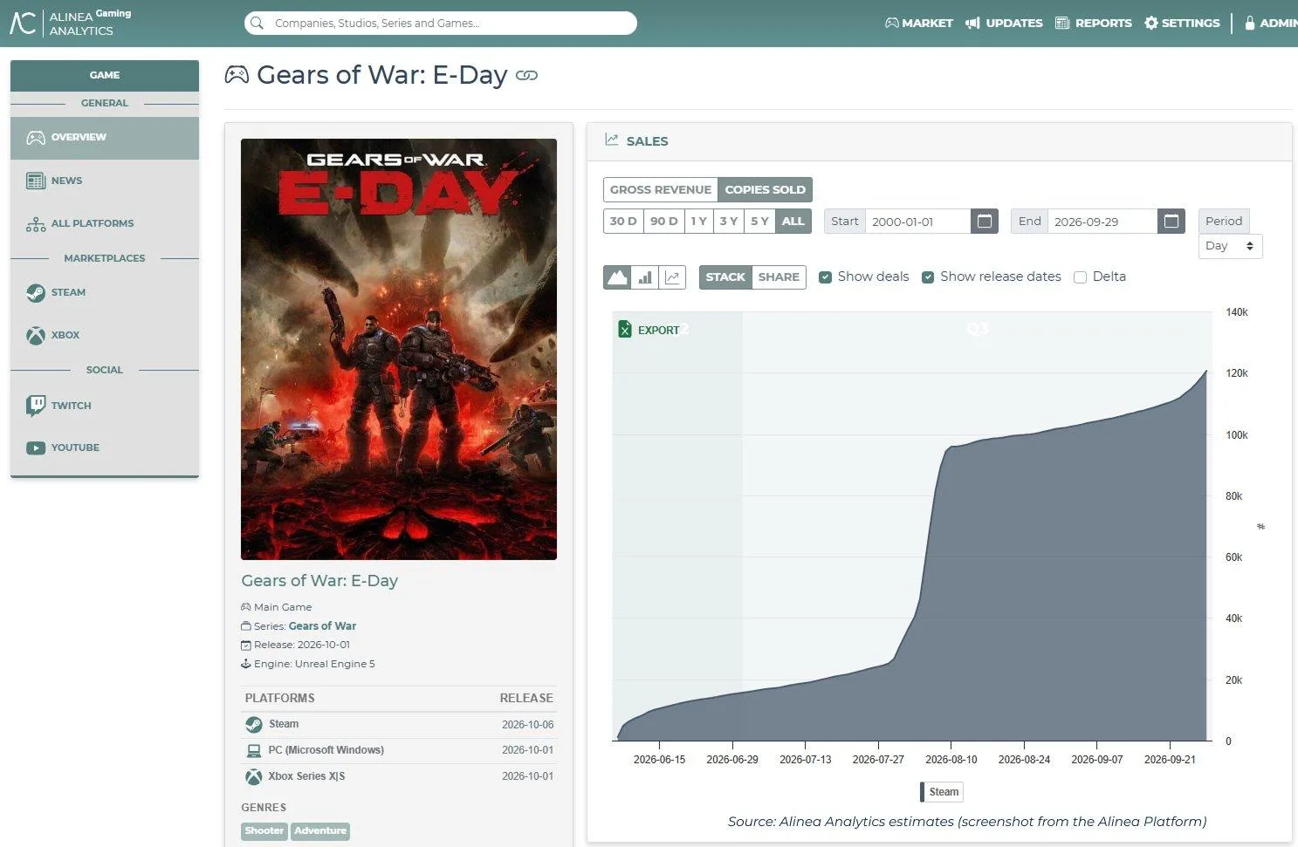
Task: Switch to line chart type
Action: (x=672, y=277)
